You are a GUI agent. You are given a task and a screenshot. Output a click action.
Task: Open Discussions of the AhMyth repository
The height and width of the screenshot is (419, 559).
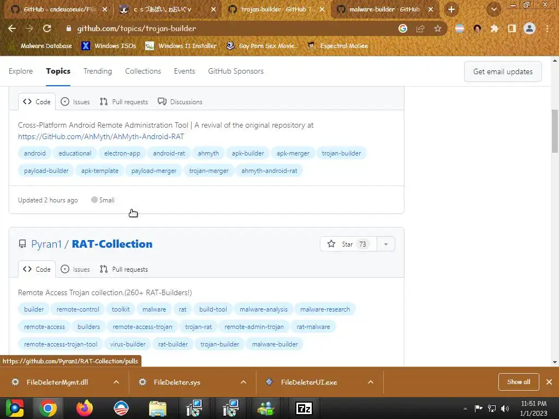[x=180, y=102]
